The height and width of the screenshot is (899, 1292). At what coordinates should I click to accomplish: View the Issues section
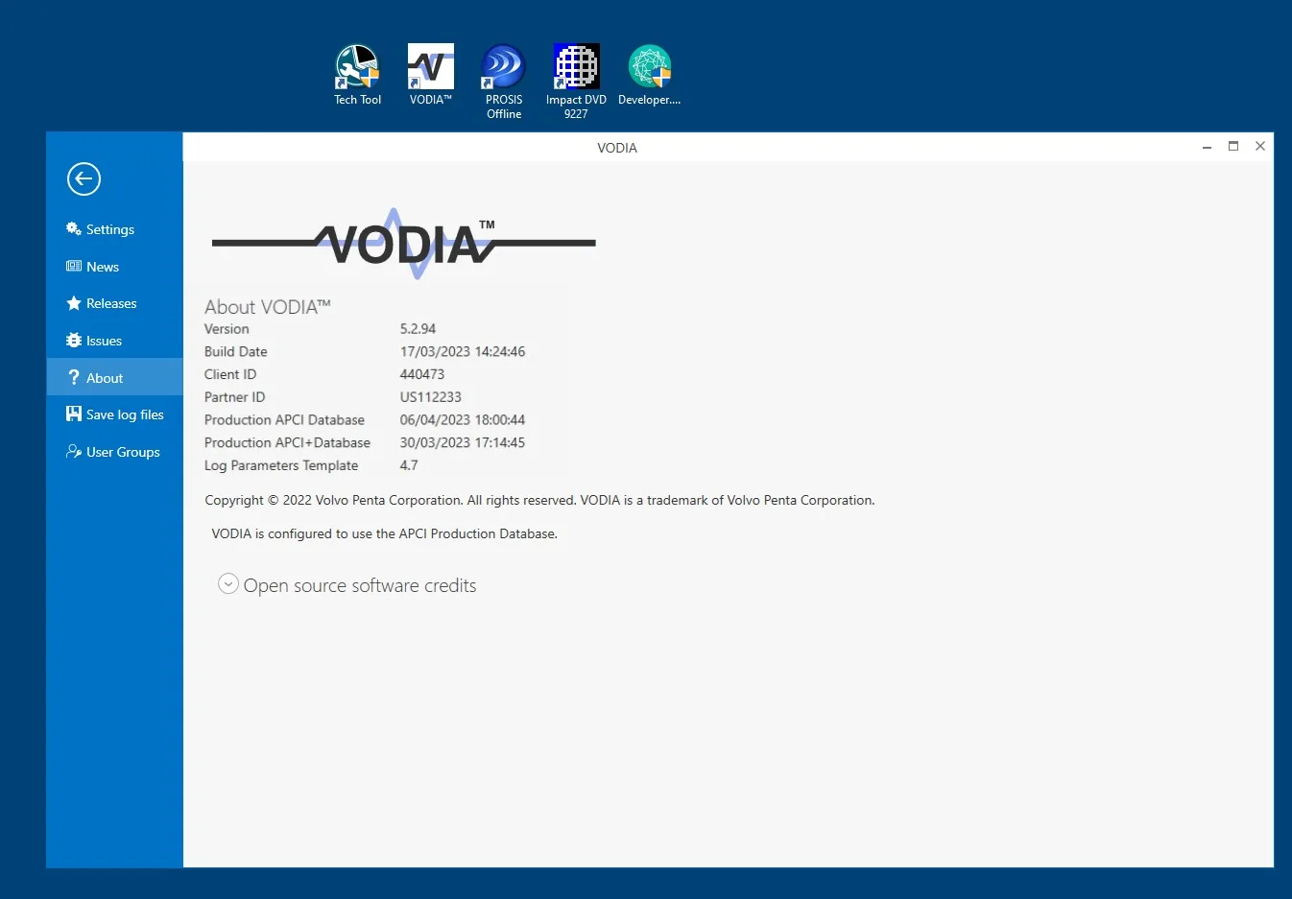pos(104,341)
